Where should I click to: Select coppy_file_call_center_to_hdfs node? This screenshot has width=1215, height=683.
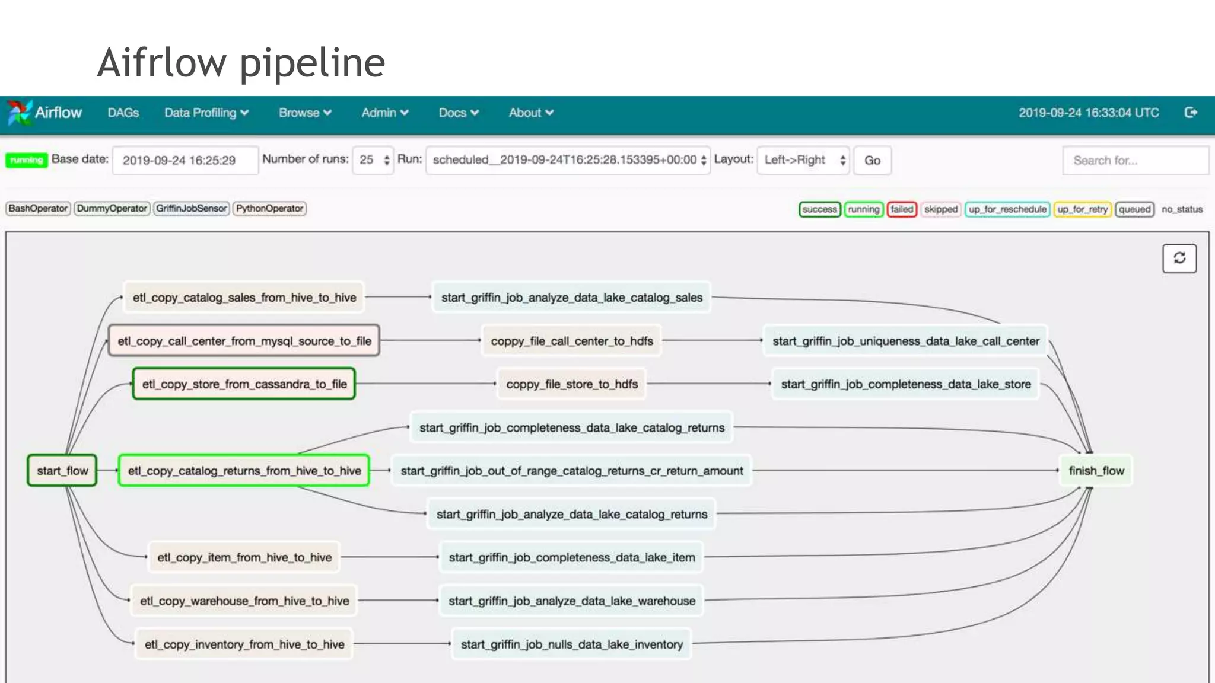572,341
